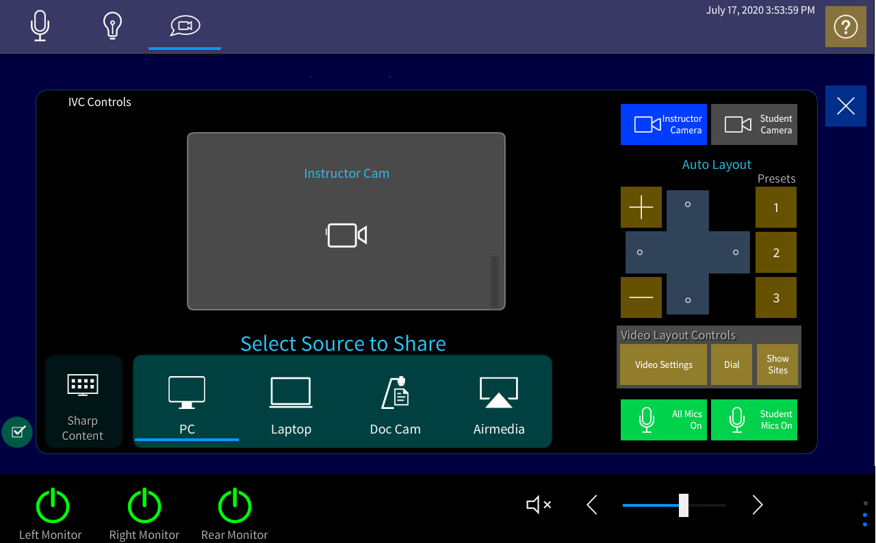Switch to Student Camera view
Image resolution: width=876 pixels, height=543 pixels.
click(x=753, y=124)
